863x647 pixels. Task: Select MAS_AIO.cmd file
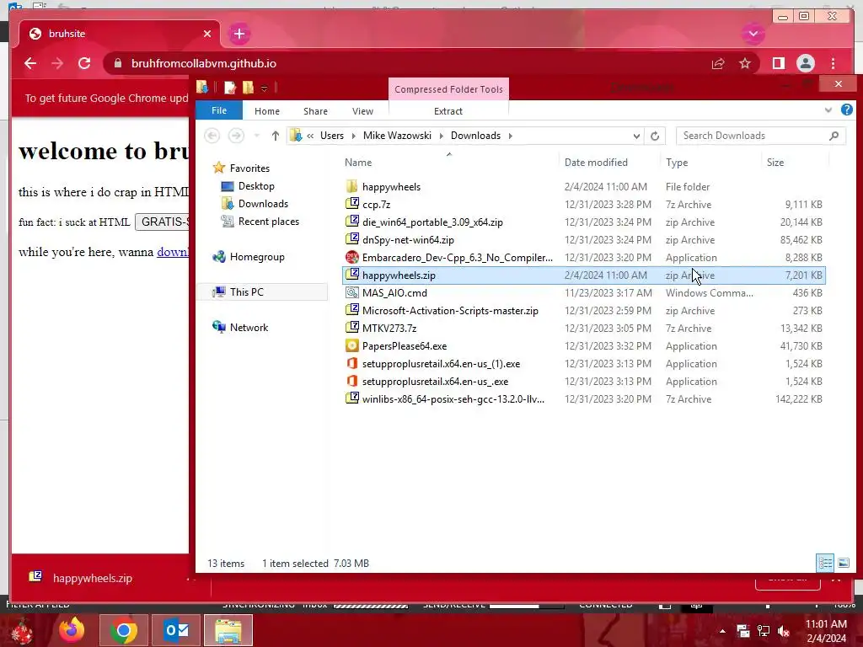583,292
